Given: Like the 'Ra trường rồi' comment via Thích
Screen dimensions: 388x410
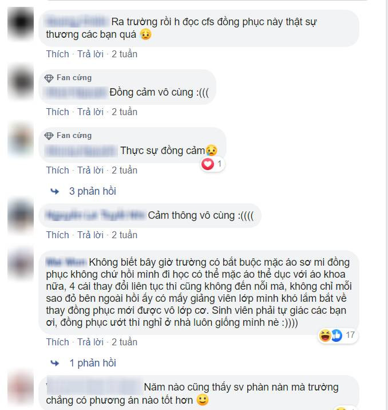Looking at the screenshot, I should coord(57,54).
